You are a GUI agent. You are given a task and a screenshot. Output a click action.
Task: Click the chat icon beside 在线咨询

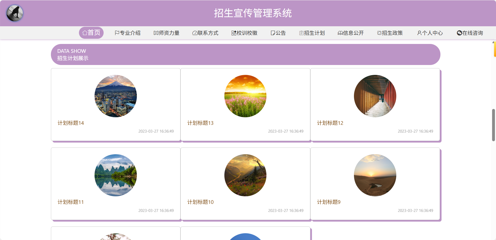459,33
